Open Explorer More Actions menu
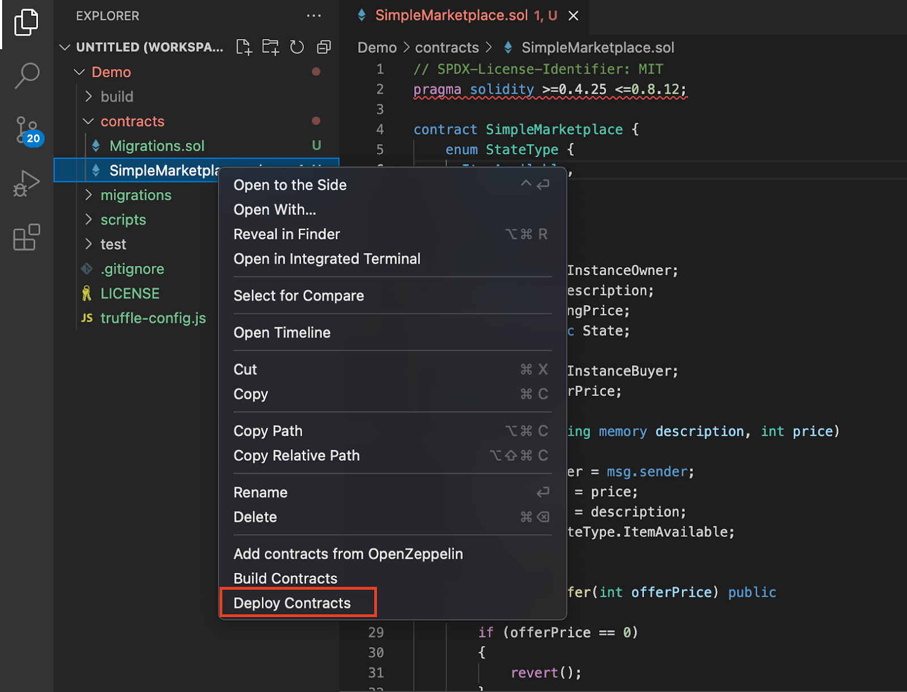The image size is (907, 692). tap(314, 15)
